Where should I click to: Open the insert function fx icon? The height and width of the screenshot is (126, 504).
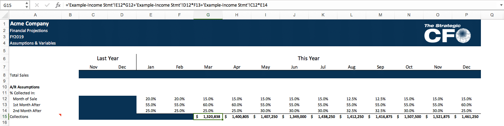(58, 5)
